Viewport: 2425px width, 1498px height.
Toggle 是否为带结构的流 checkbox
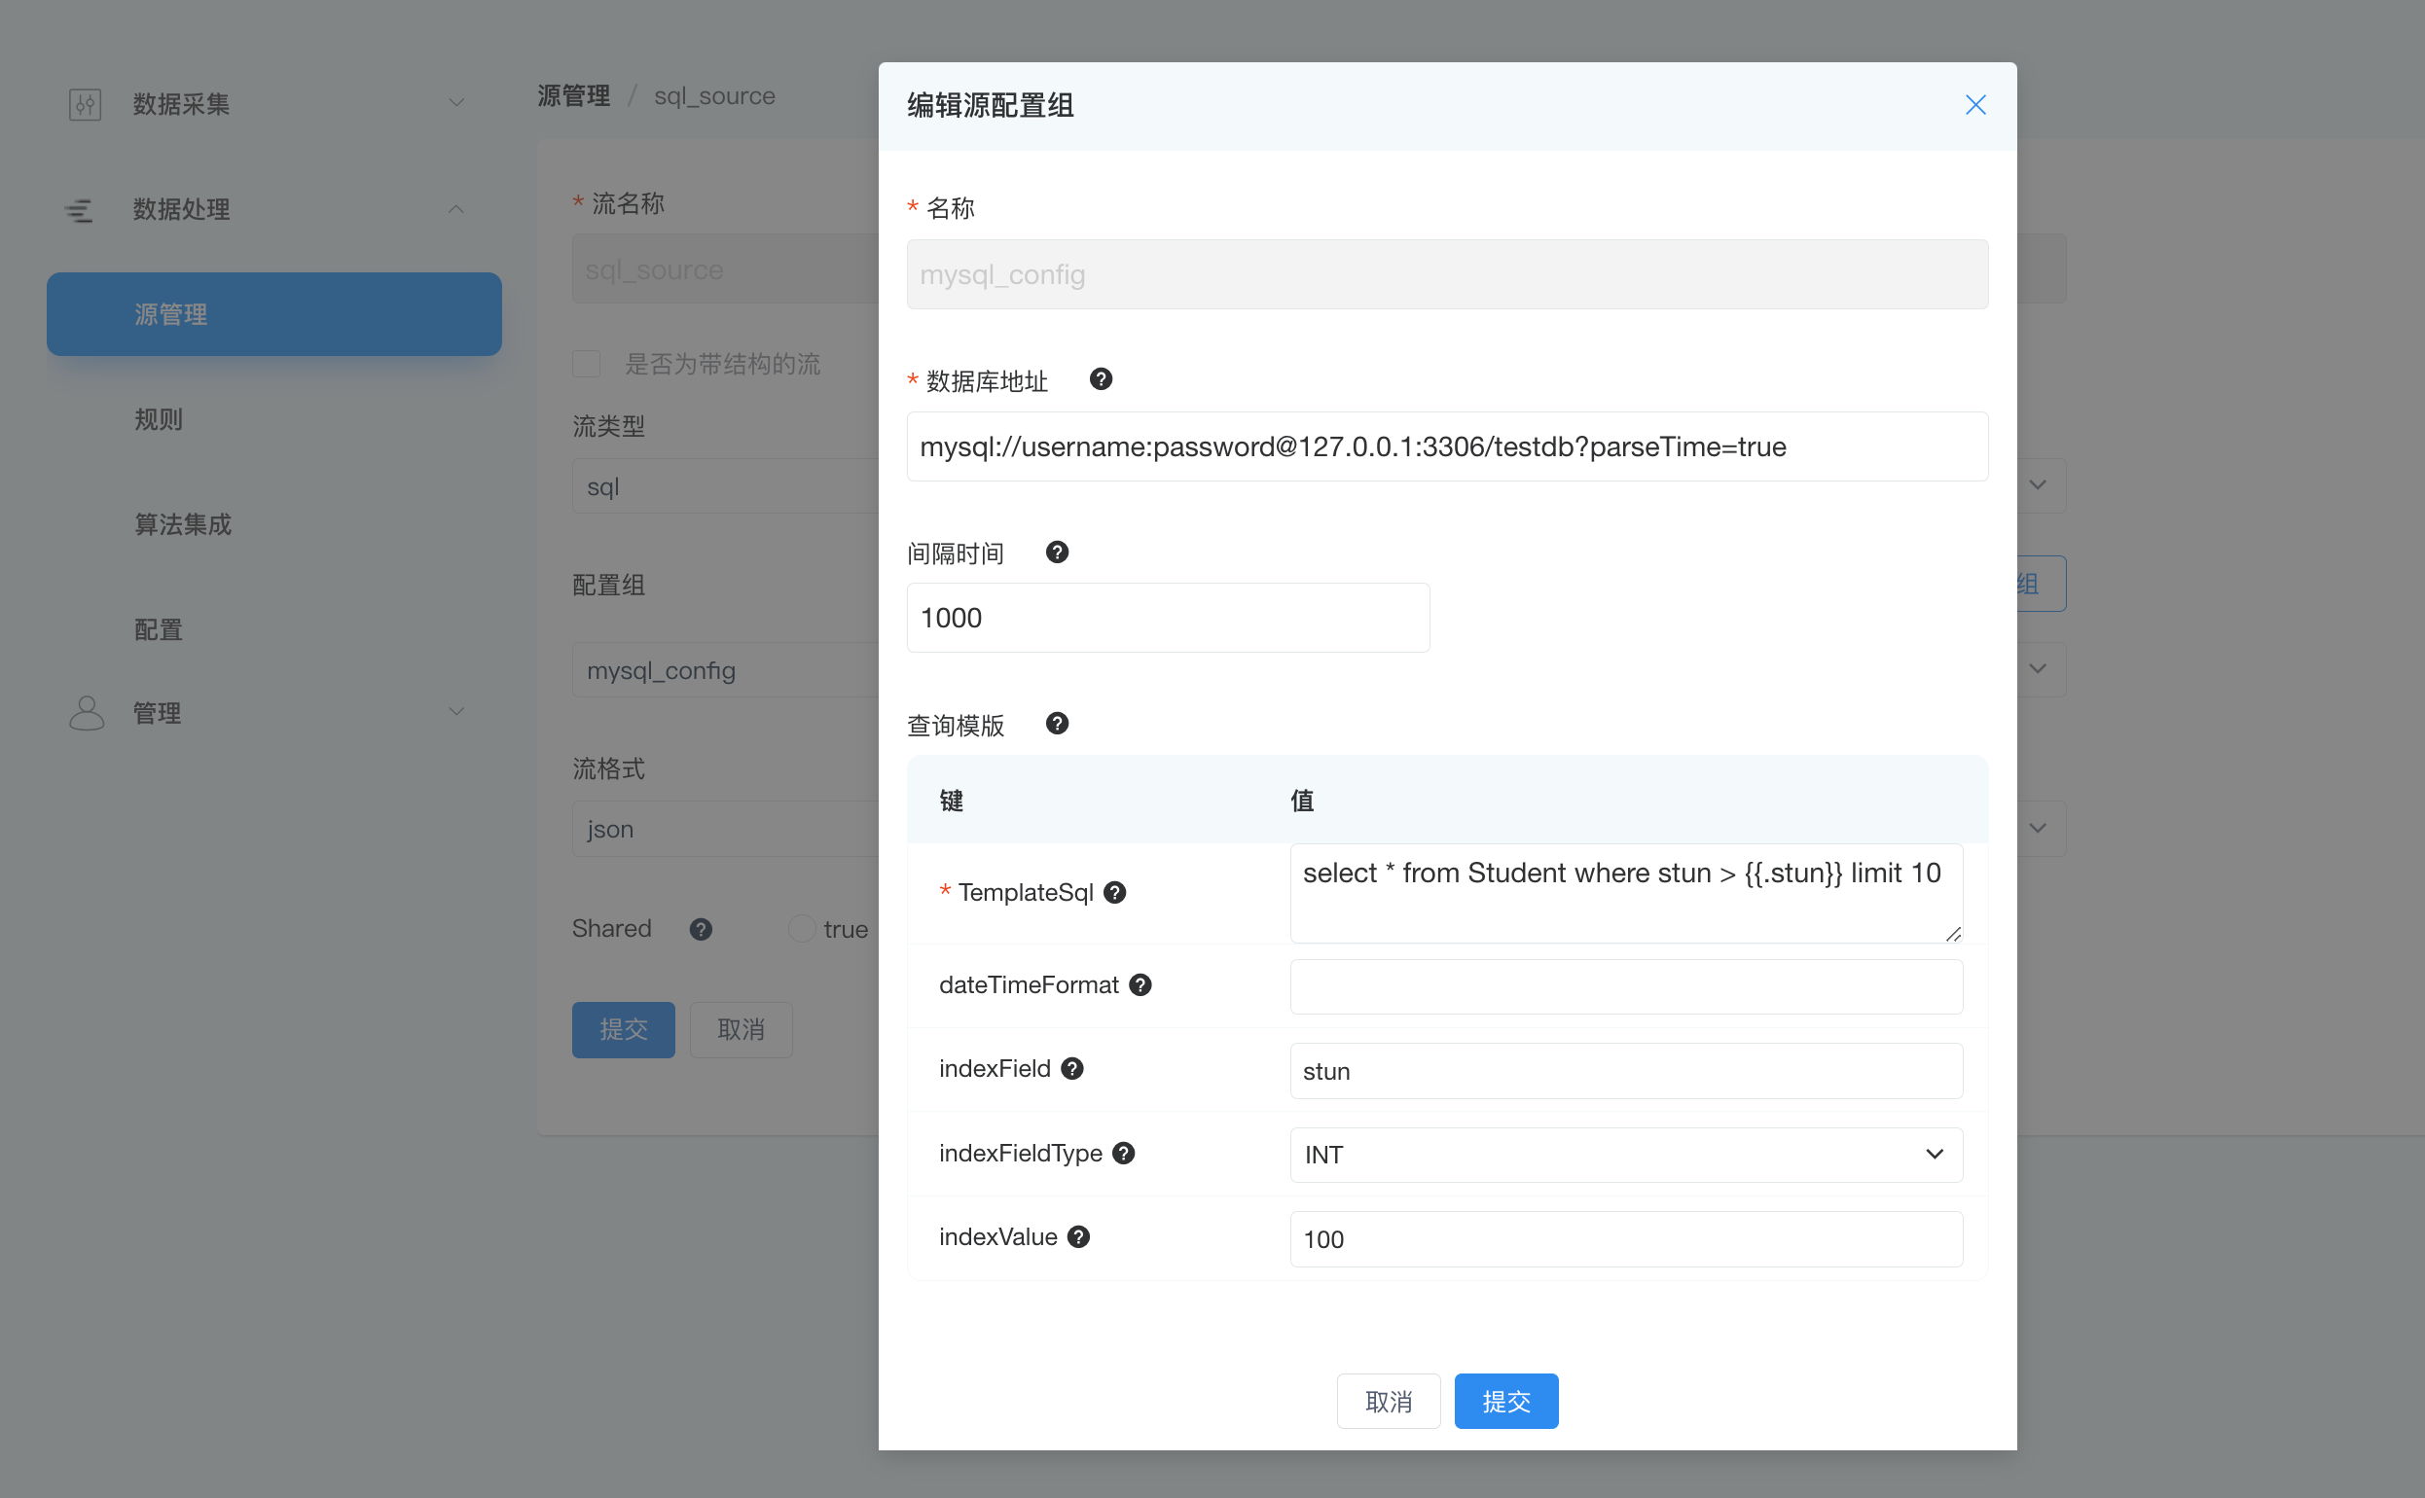(x=586, y=364)
